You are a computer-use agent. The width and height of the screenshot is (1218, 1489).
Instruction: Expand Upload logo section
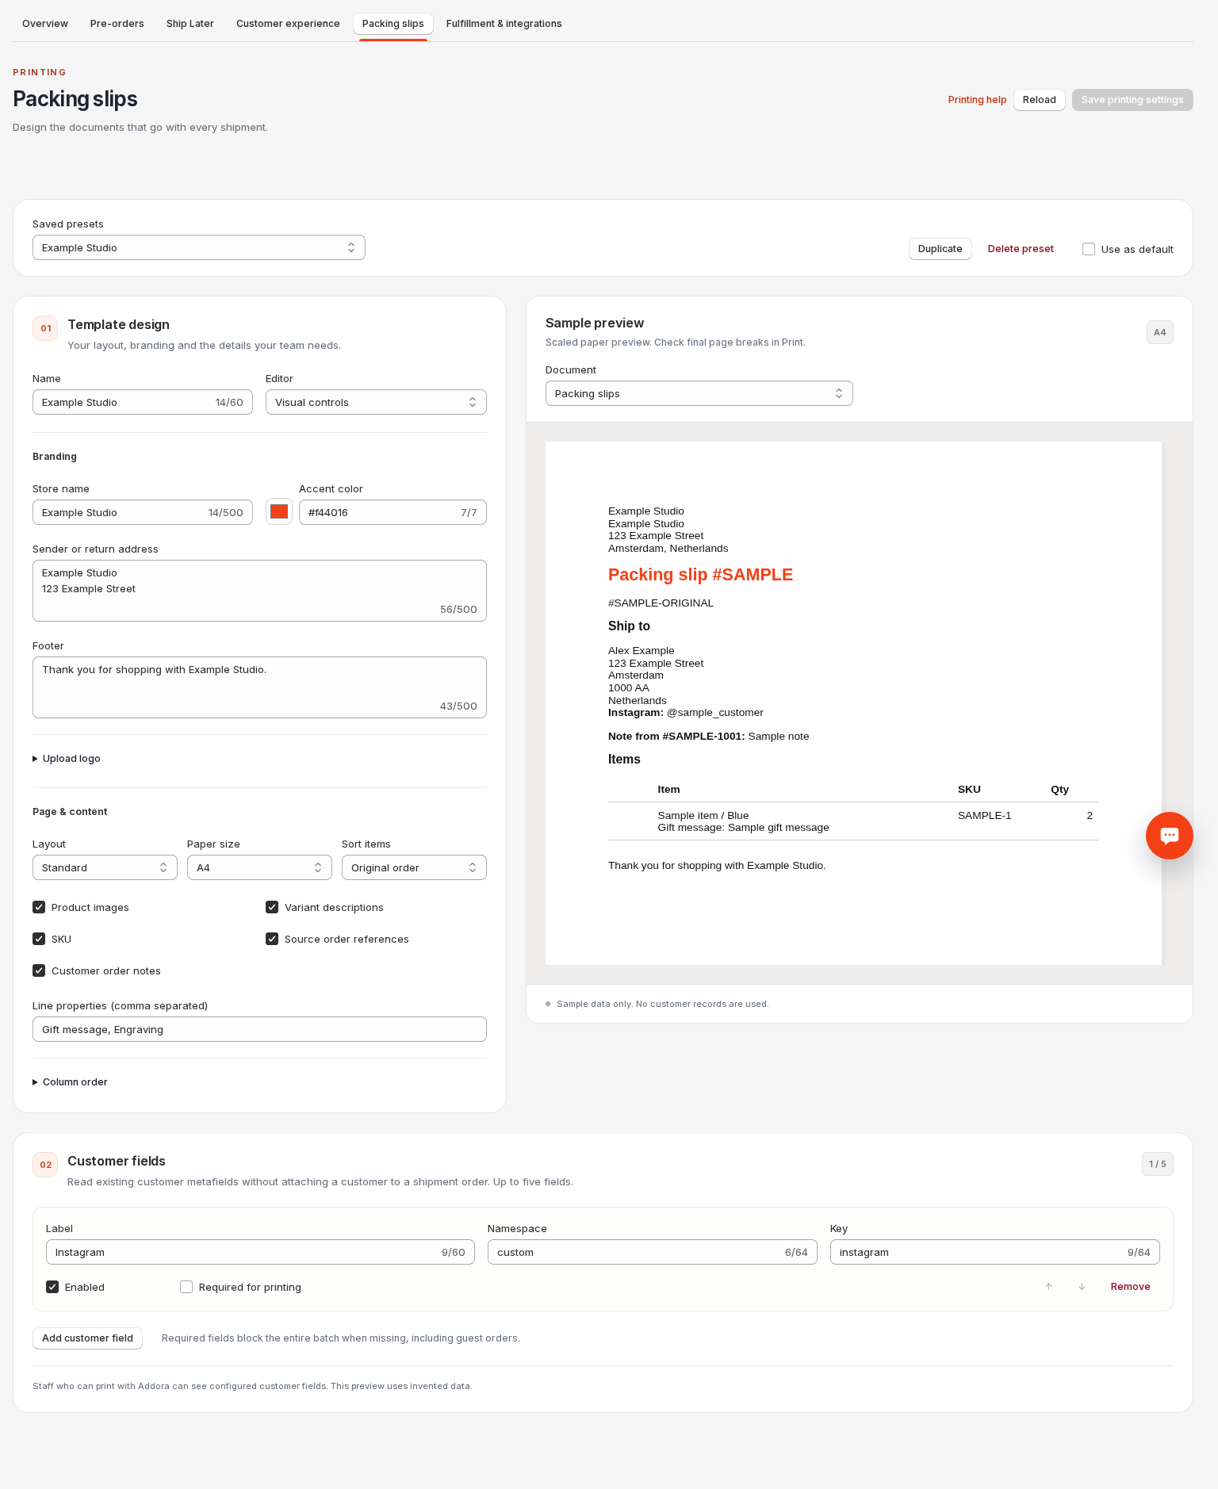[67, 759]
